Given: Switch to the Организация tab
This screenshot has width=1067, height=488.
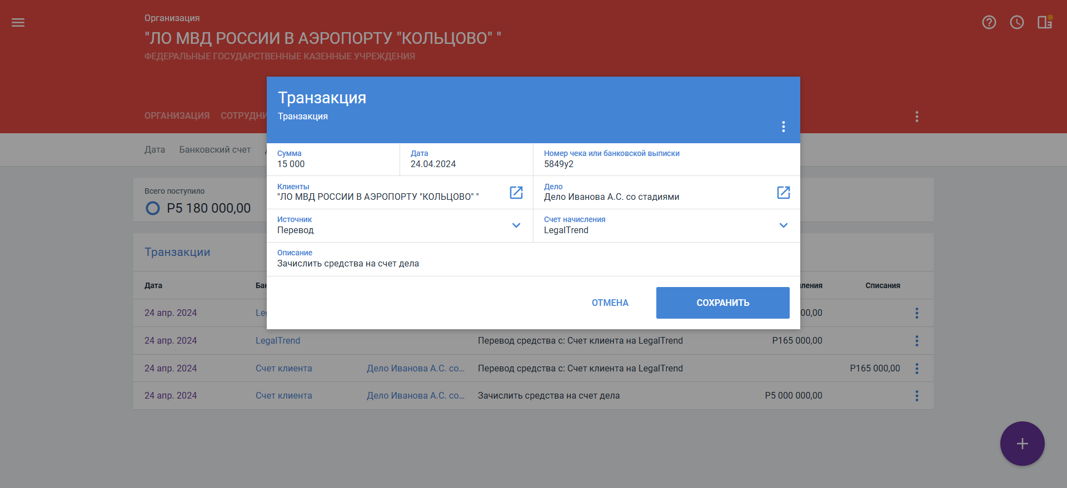Looking at the screenshot, I should click(177, 116).
